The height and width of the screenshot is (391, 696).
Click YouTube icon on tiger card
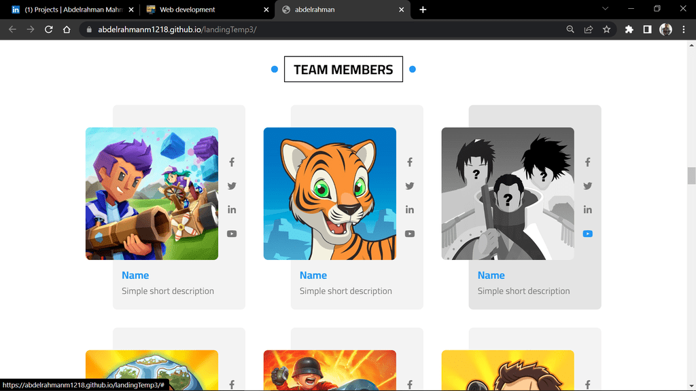(410, 234)
